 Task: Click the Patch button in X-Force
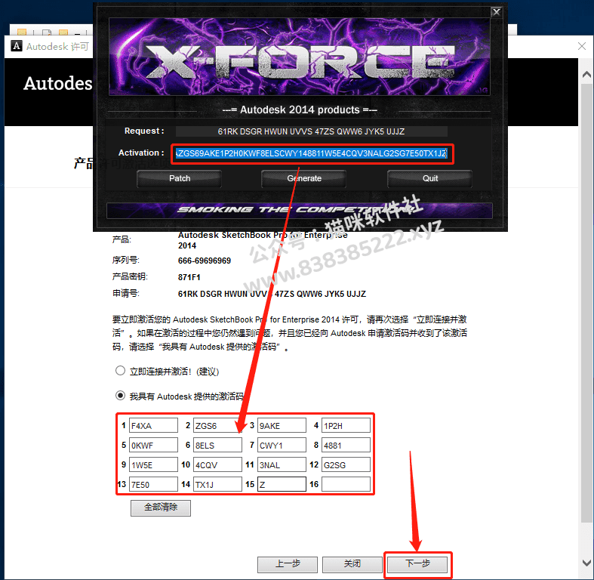[179, 178]
